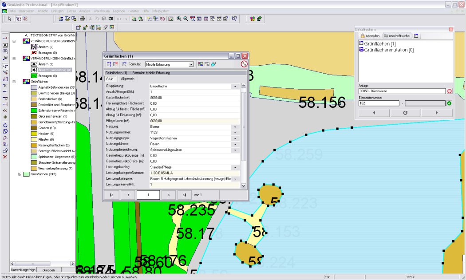
Task: Click the Abmelden button
Action: pos(370,35)
